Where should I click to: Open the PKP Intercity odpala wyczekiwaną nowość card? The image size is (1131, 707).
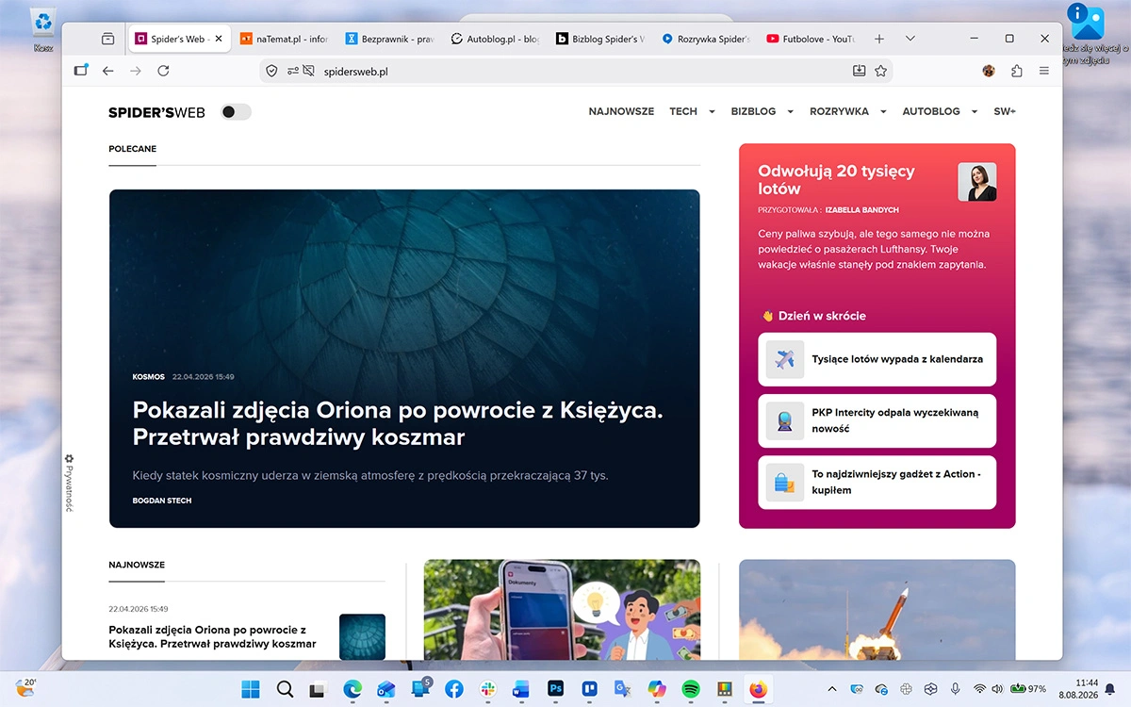[x=877, y=420]
